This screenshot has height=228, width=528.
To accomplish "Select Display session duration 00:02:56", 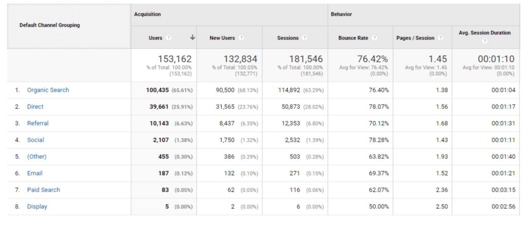I will tap(503, 206).
